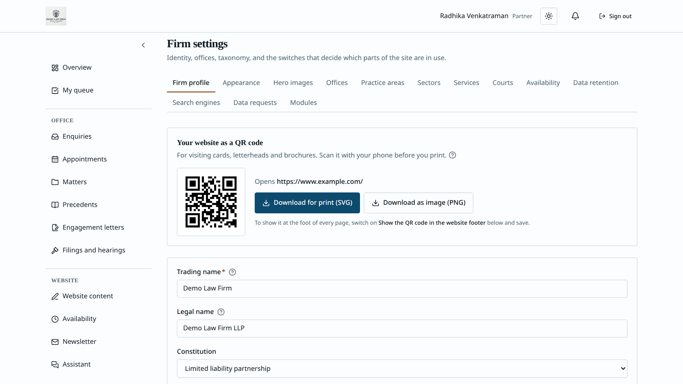Image resolution: width=683 pixels, height=384 pixels.
Task: Open the Courts tab
Action: pyautogui.click(x=503, y=83)
